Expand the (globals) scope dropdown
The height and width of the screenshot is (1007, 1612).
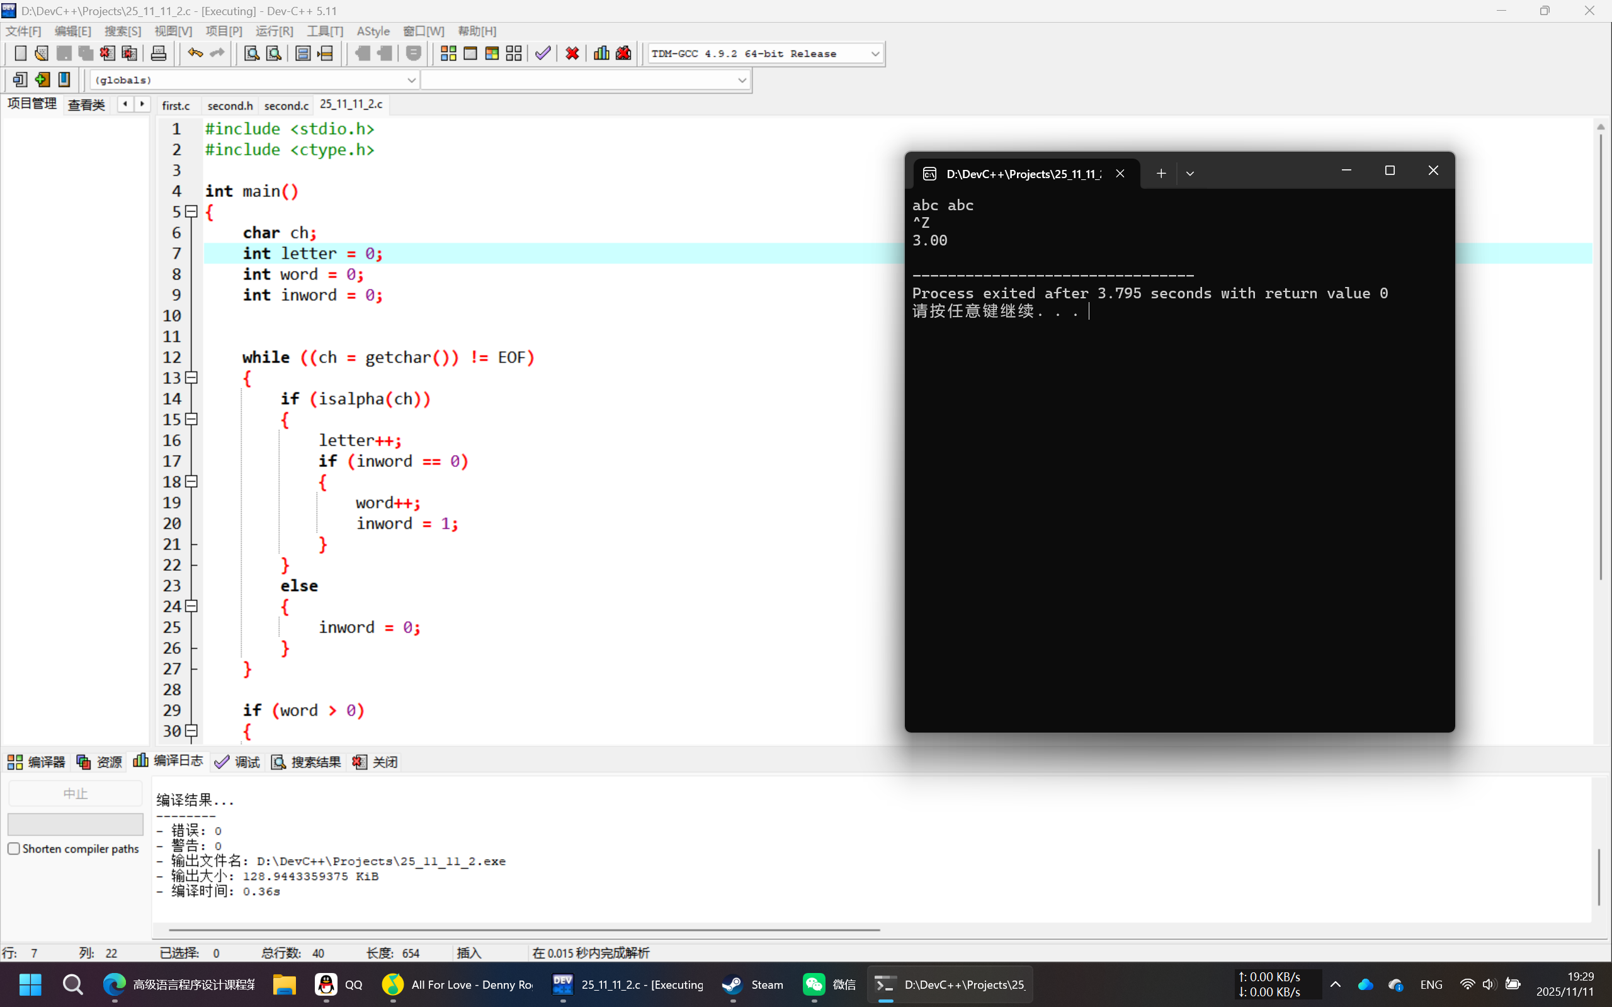tap(411, 80)
